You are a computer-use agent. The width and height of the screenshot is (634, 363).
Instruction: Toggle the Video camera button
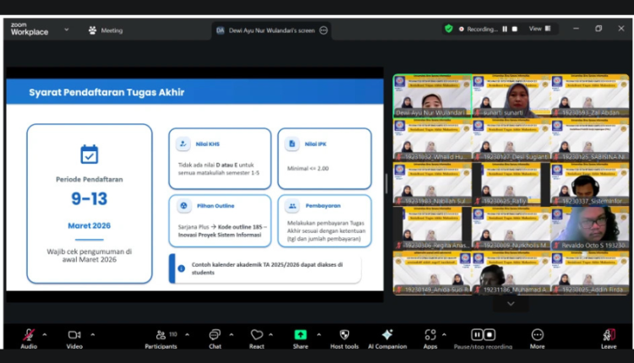coord(74,335)
